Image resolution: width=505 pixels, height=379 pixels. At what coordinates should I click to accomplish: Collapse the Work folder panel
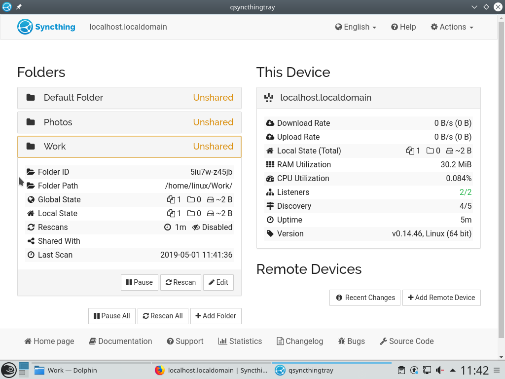point(129,147)
